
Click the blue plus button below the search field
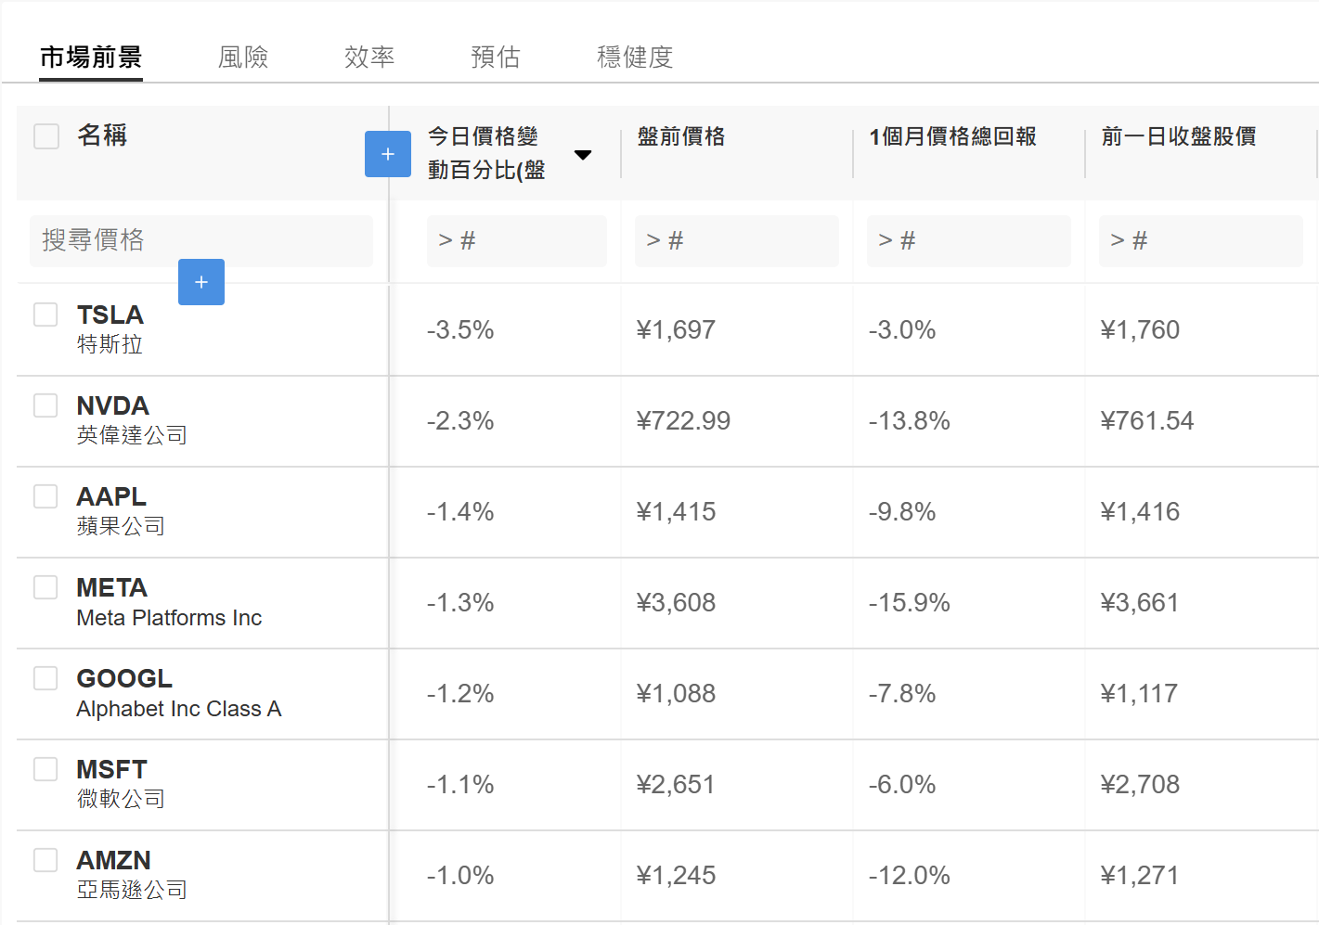pos(201,282)
